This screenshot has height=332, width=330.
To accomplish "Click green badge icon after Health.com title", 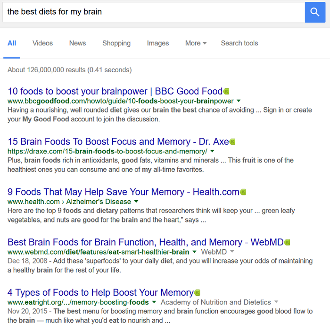I will [243, 192].
